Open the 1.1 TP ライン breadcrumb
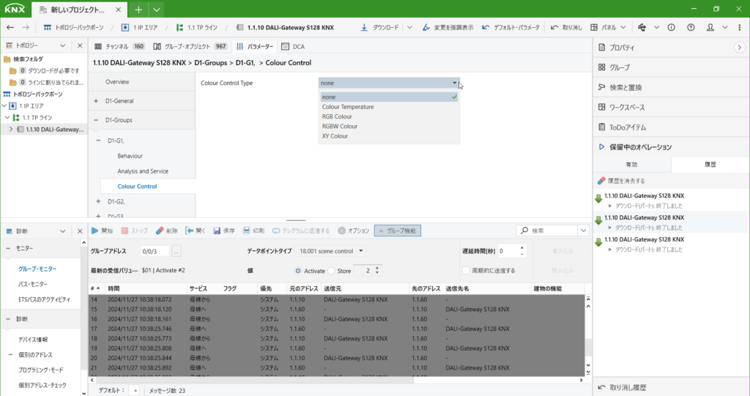The image size is (750, 396). pos(196,28)
